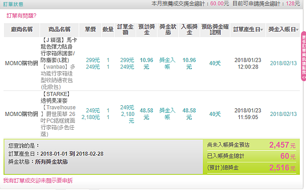Image resolution: width=306 pixels, height=190 pixels.
Task: Click the order date 2018/01/23 11:59:05
Action: tap(248, 114)
